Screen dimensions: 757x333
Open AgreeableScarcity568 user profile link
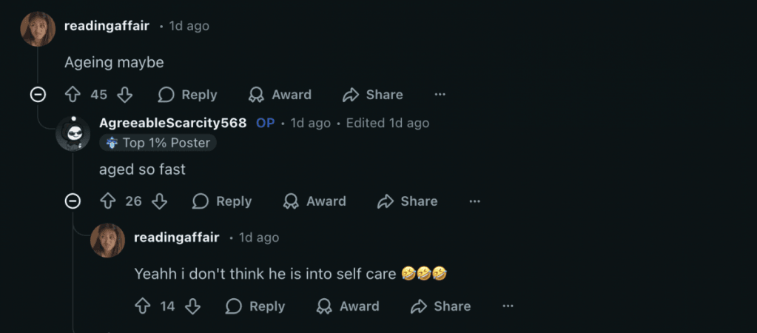(x=172, y=123)
